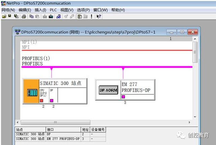Select the DP interface table cell
Viewport: 216px width, 145px height.
(x=63, y=134)
